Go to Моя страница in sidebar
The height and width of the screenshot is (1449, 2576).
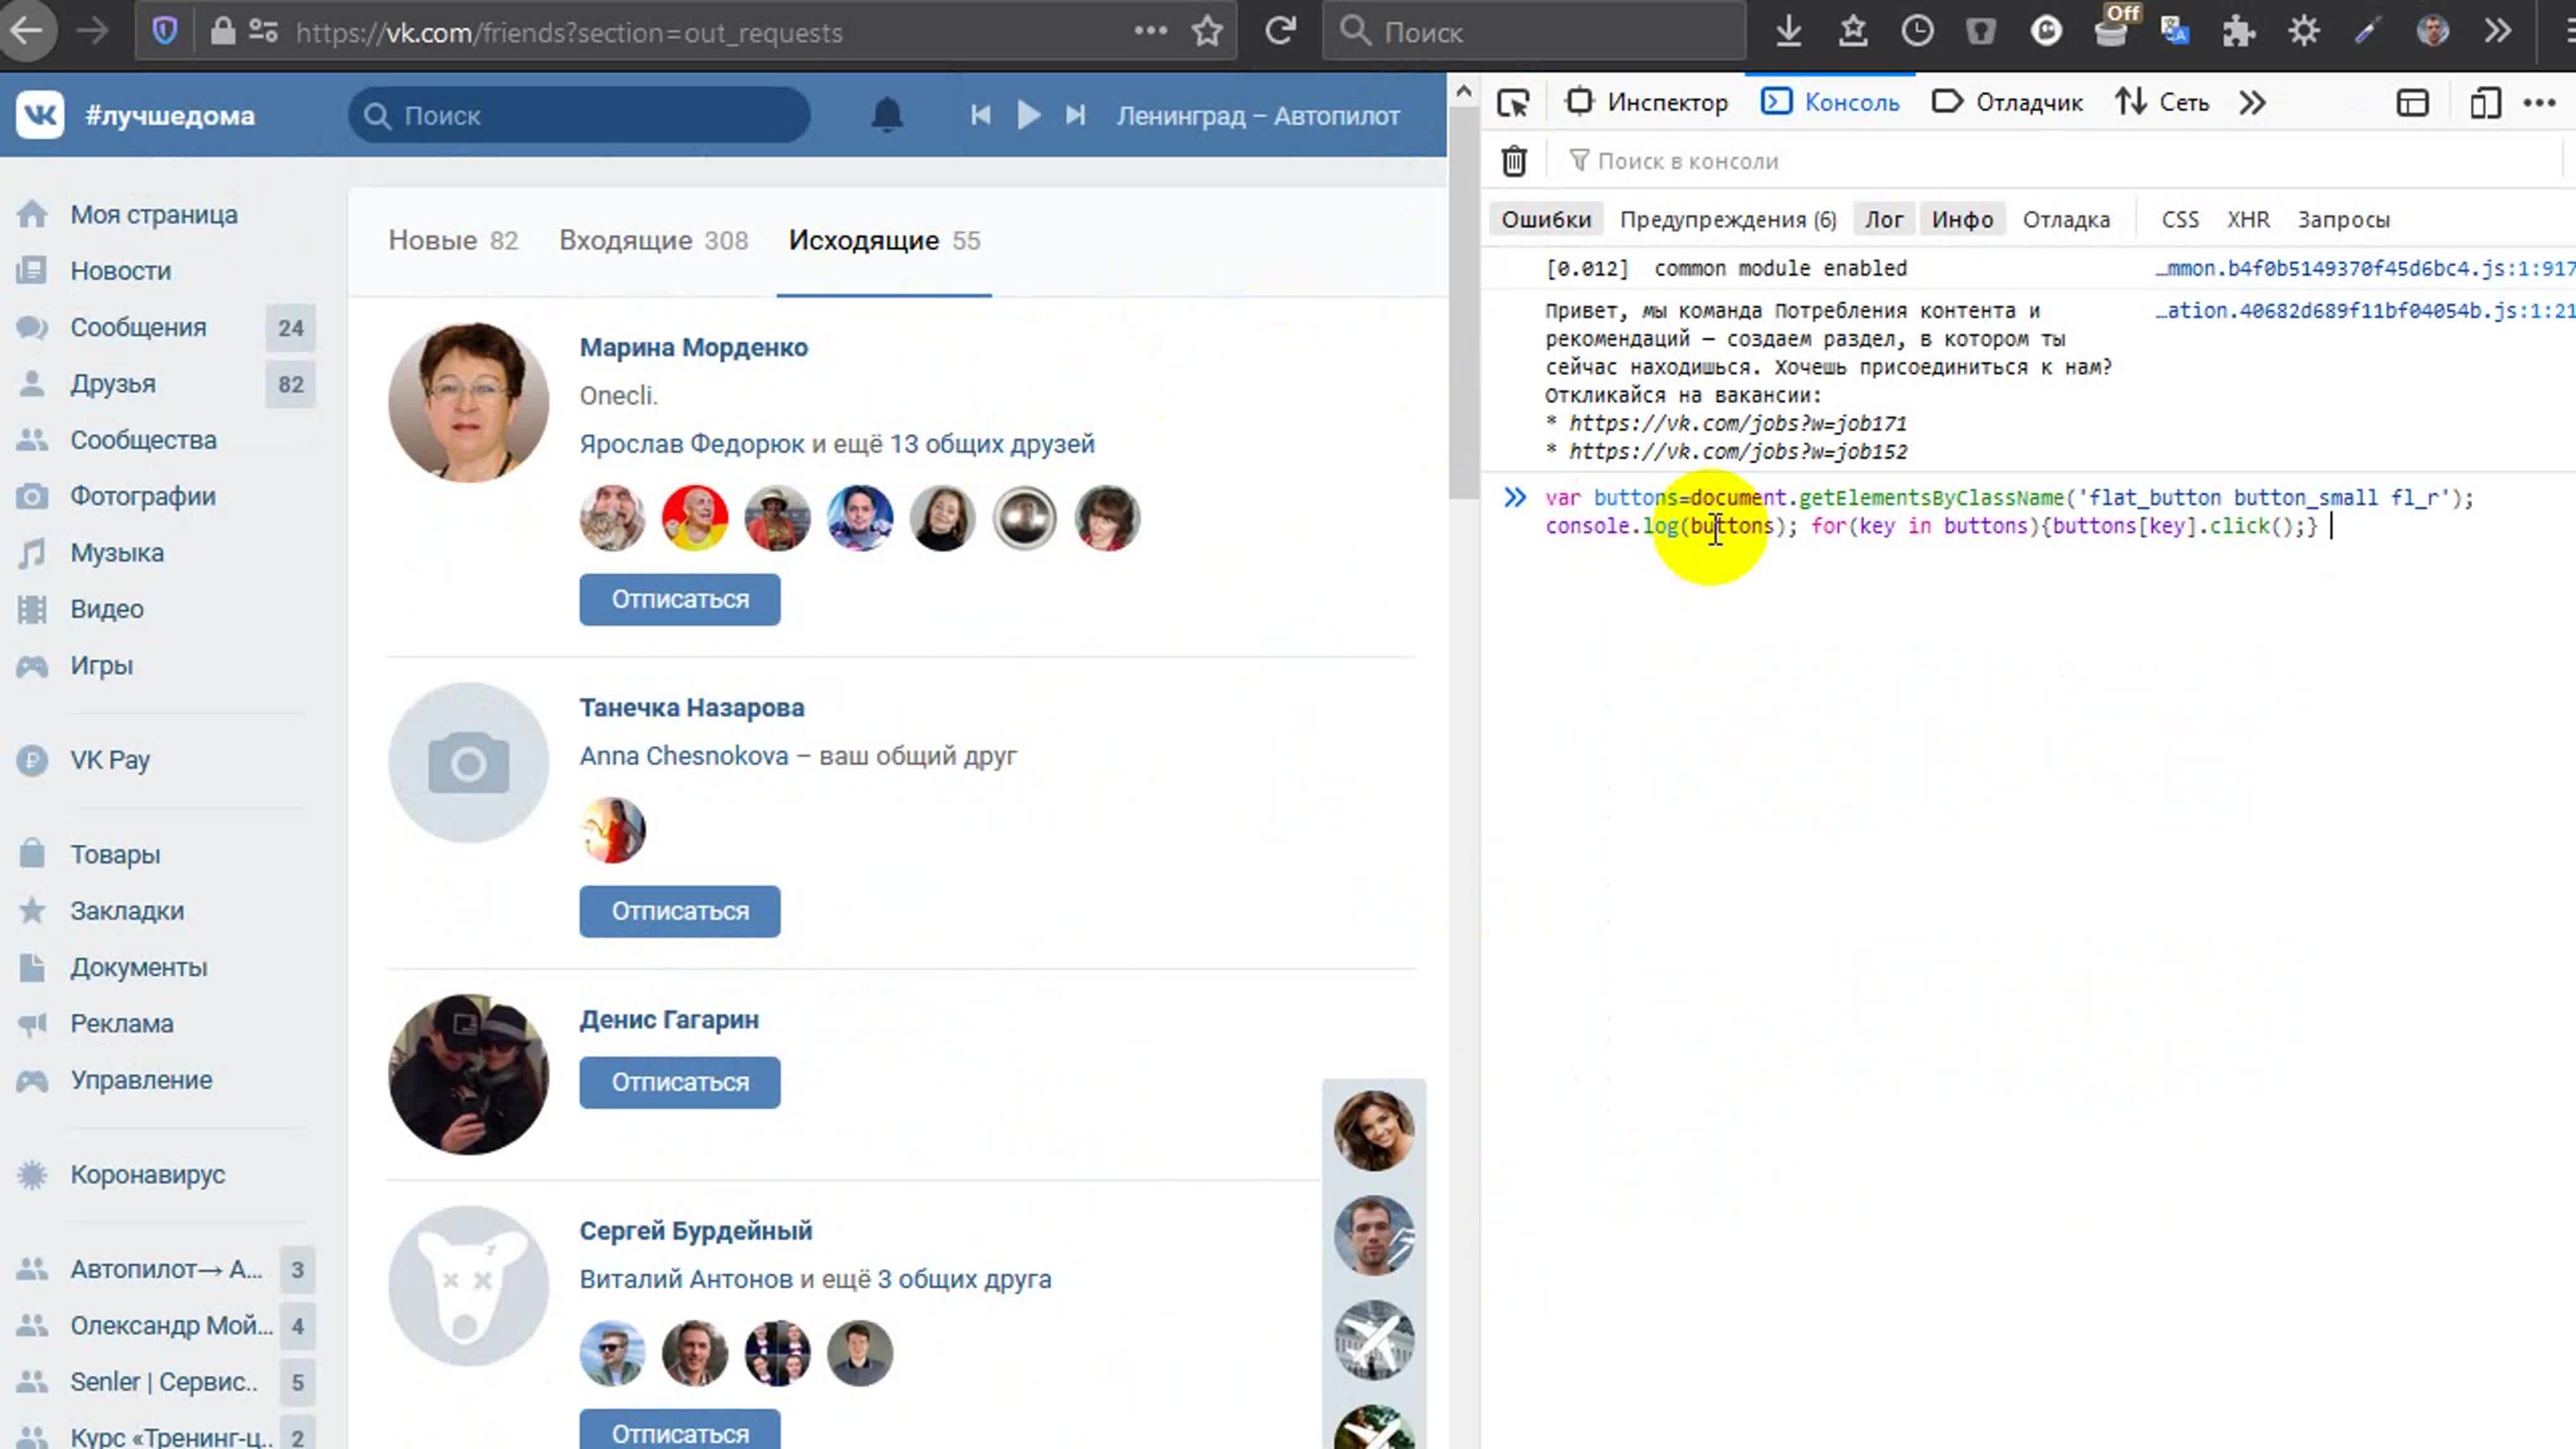[154, 214]
